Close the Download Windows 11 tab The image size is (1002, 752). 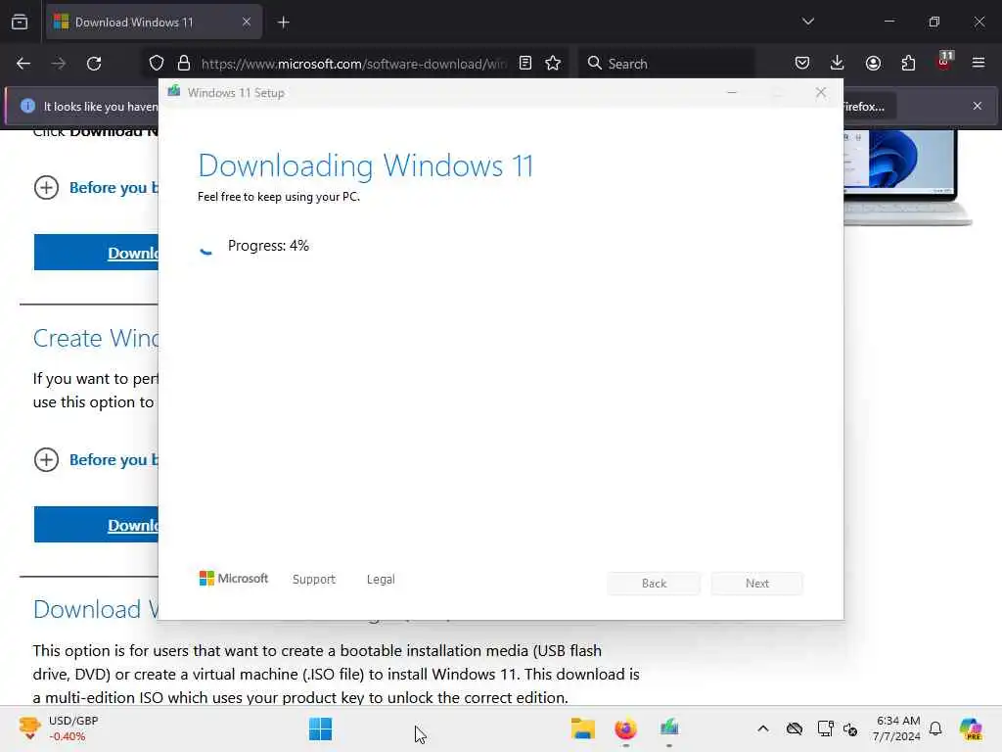pyautogui.click(x=247, y=23)
